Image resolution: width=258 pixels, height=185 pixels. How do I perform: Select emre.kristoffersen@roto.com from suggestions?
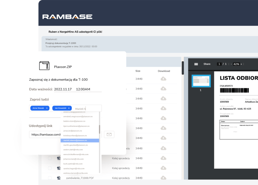76,154
